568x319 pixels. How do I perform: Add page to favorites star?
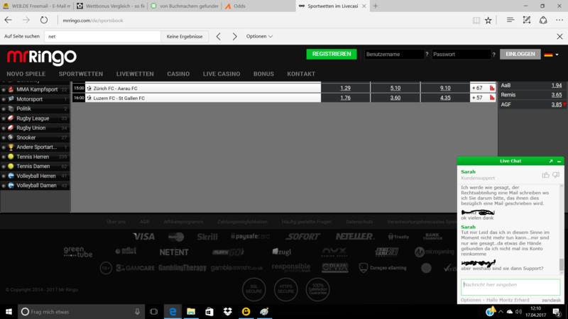point(488,21)
